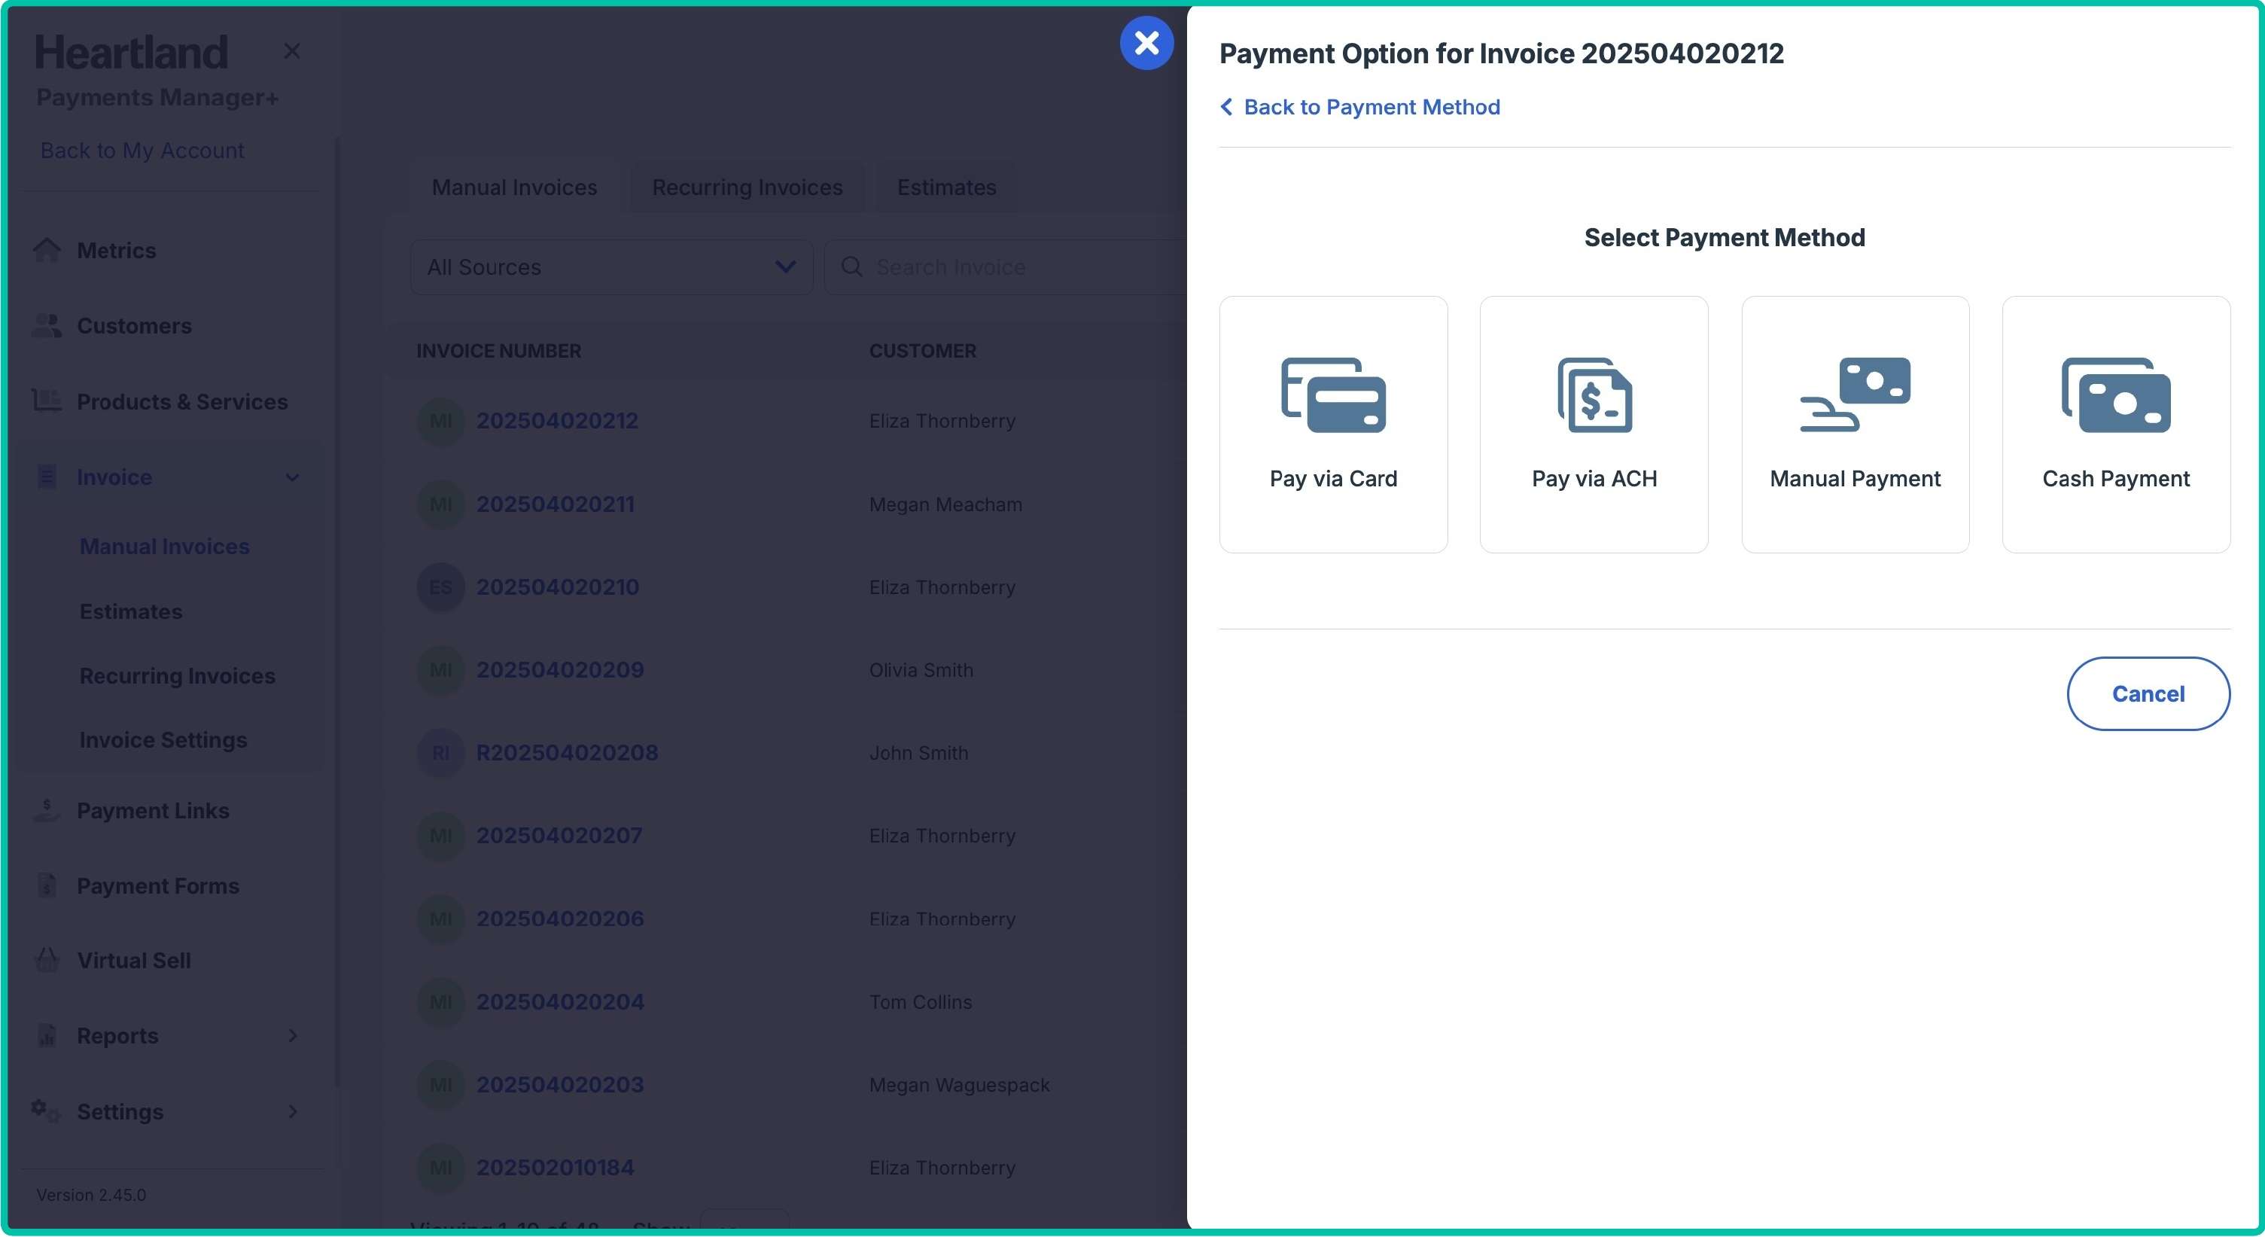Click the INVOICE NUMBER column header

(x=498, y=351)
